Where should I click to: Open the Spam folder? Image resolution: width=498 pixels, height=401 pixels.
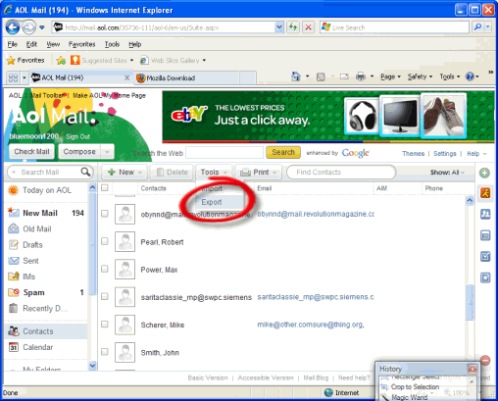pyautogui.click(x=46, y=292)
